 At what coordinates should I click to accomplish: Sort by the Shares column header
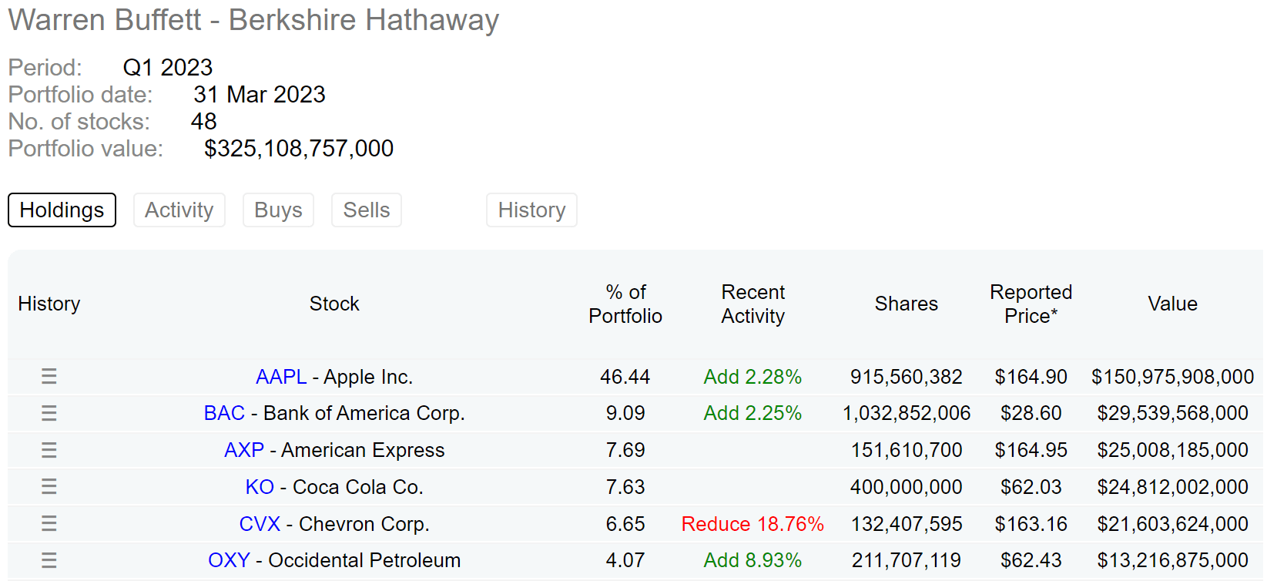(906, 304)
